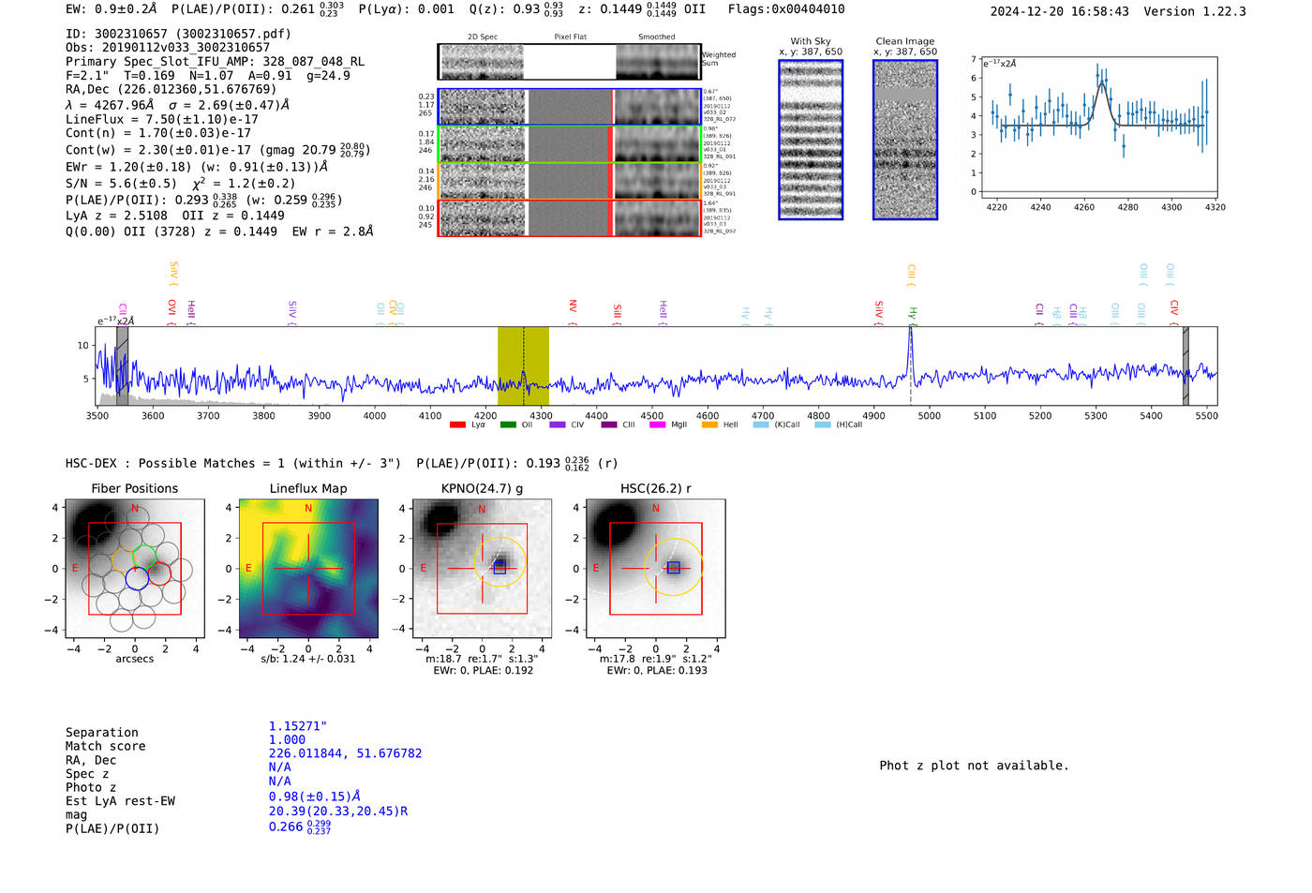Click the yellow highlighted band in the spectrum
Screen dimensions: 1312x893
point(523,365)
